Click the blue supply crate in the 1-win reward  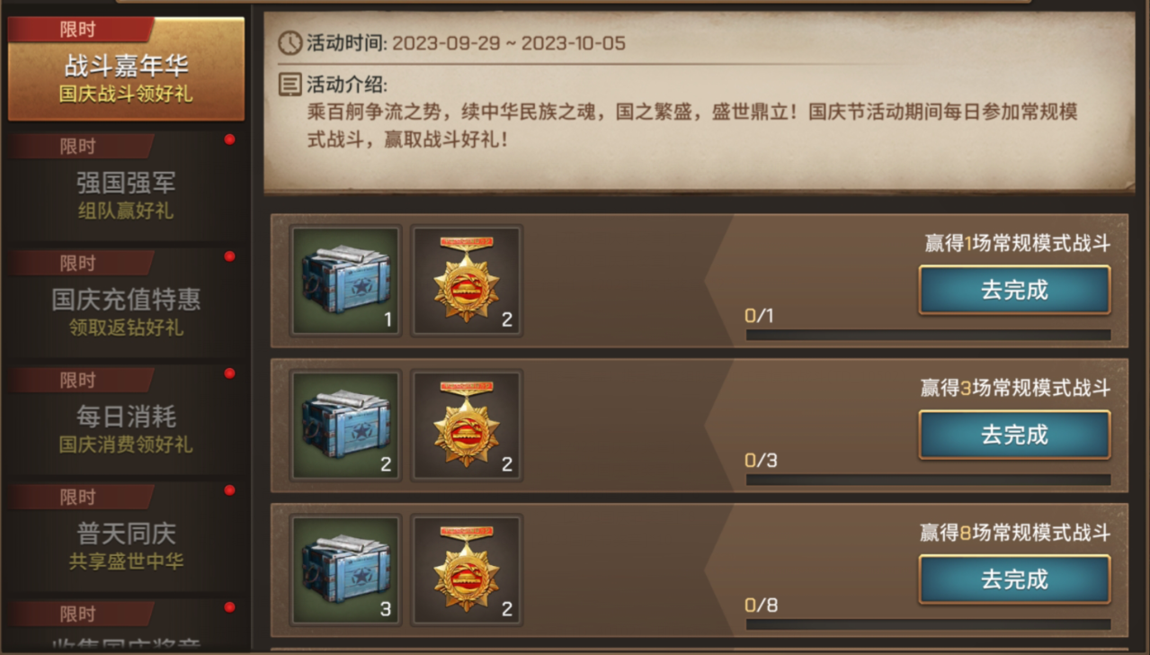click(346, 281)
